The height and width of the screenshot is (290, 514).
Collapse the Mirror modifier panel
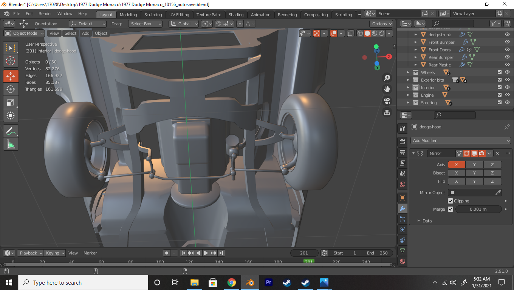(x=413, y=153)
